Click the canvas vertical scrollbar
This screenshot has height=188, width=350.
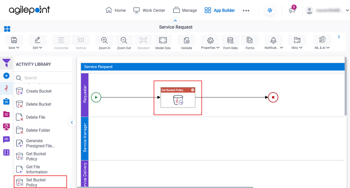(x=346, y=86)
